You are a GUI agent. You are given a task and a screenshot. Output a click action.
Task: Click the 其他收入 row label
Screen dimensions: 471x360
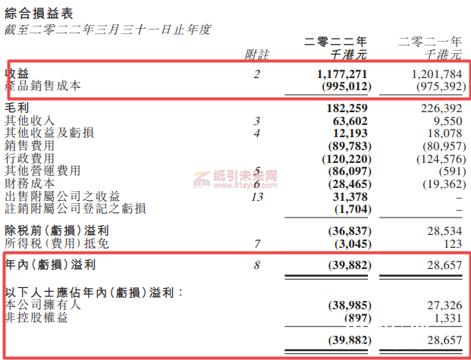click(x=30, y=121)
